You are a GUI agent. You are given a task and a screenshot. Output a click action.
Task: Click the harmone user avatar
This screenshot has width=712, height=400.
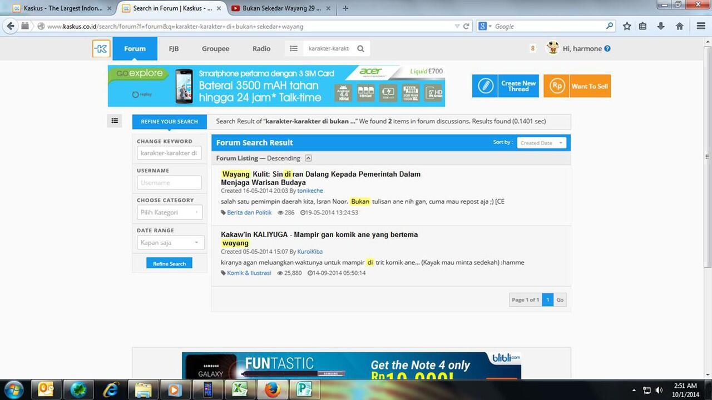point(552,48)
